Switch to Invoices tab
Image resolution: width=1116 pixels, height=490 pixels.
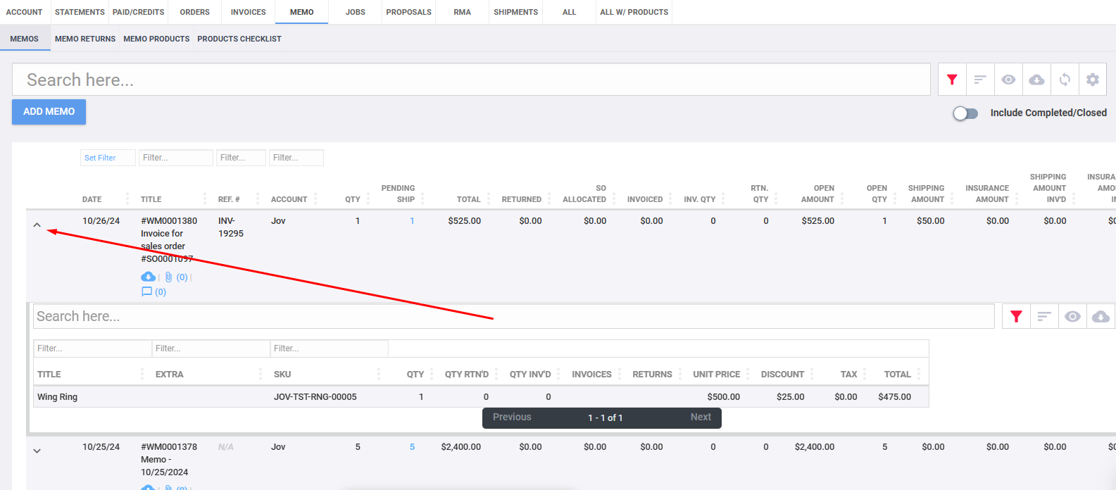(249, 12)
